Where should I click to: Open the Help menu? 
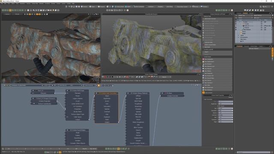pos(73,3)
